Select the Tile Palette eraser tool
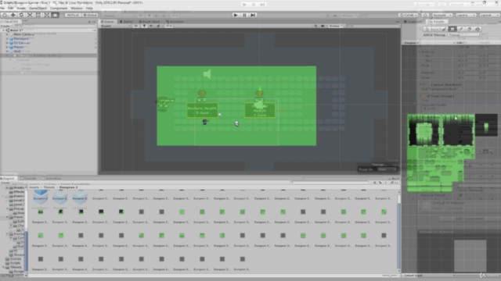 pyautogui.click(x=470, y=29)
